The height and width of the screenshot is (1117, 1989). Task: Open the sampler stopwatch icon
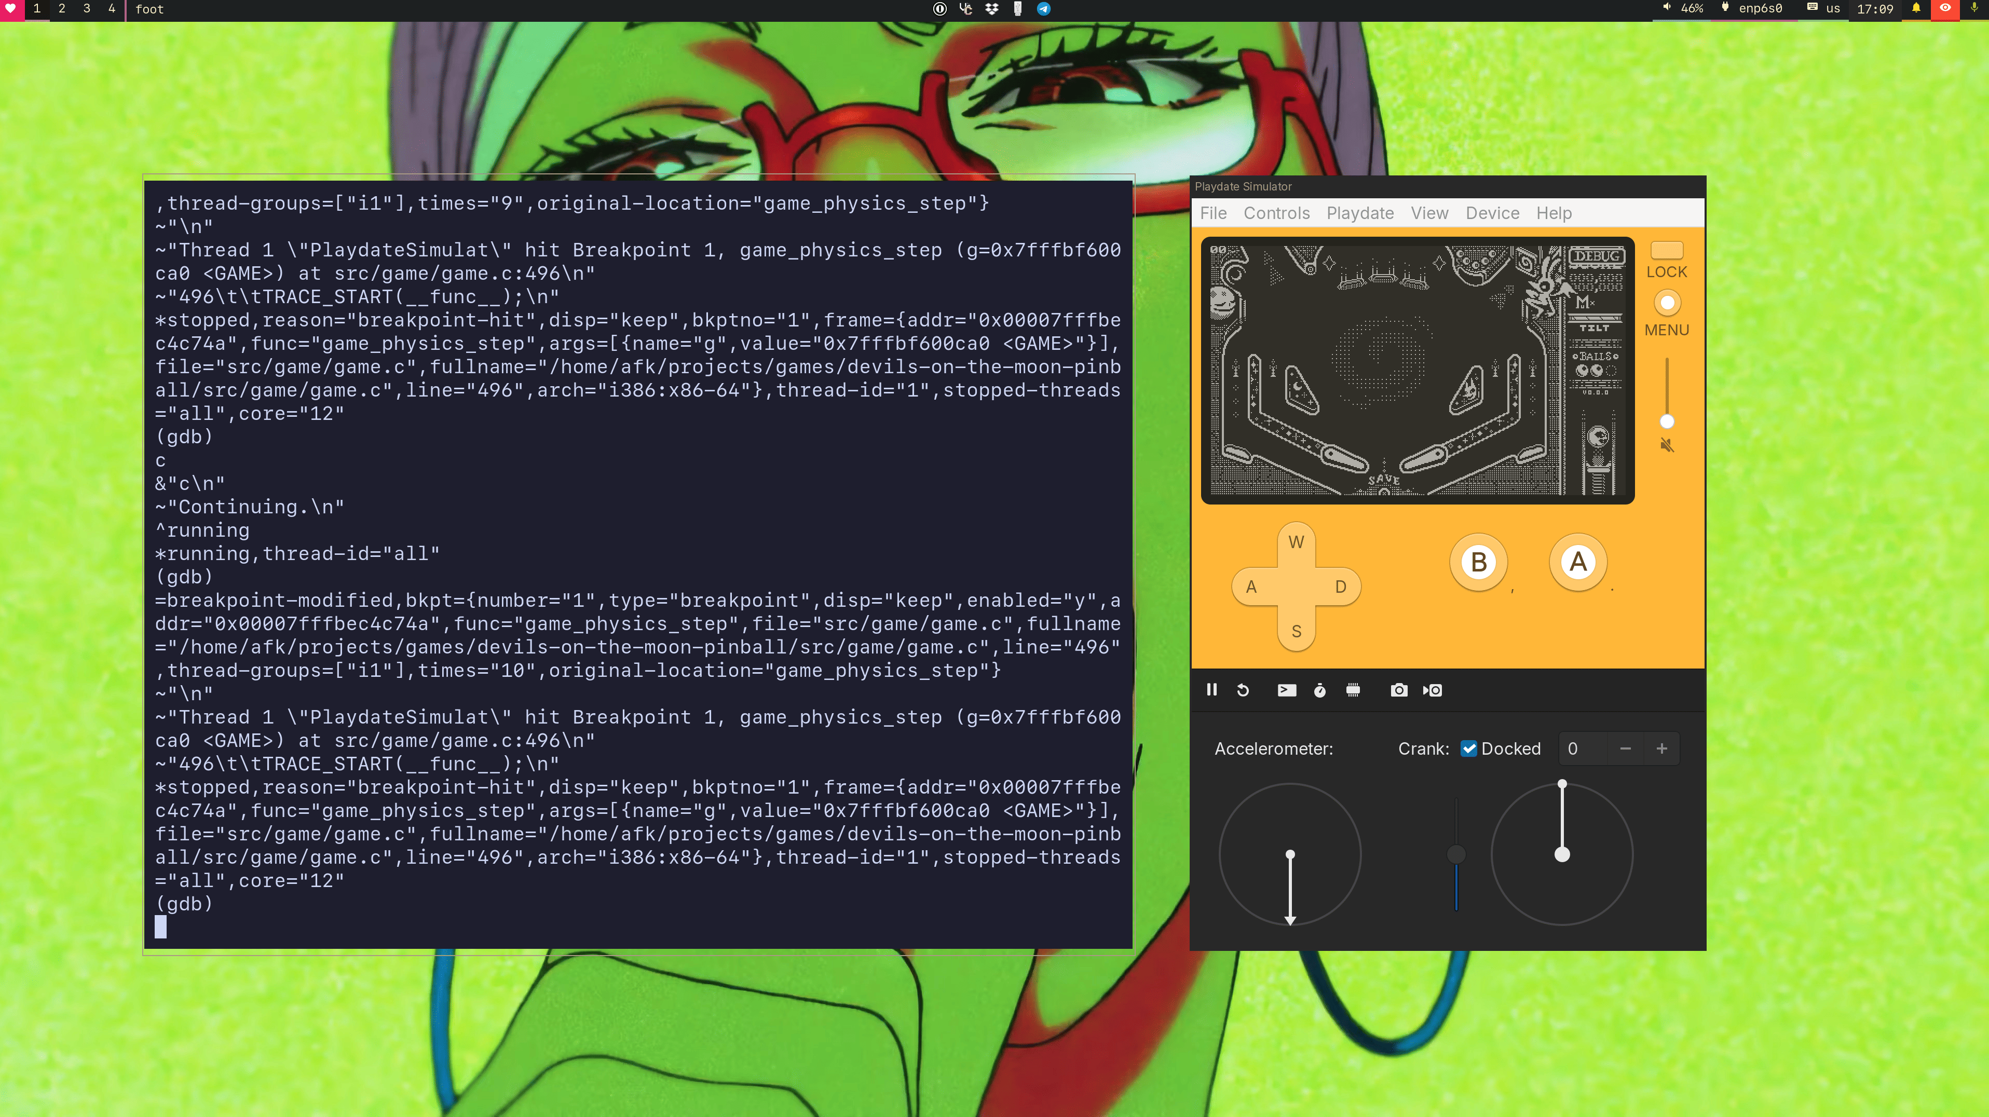coord(1319,689)
